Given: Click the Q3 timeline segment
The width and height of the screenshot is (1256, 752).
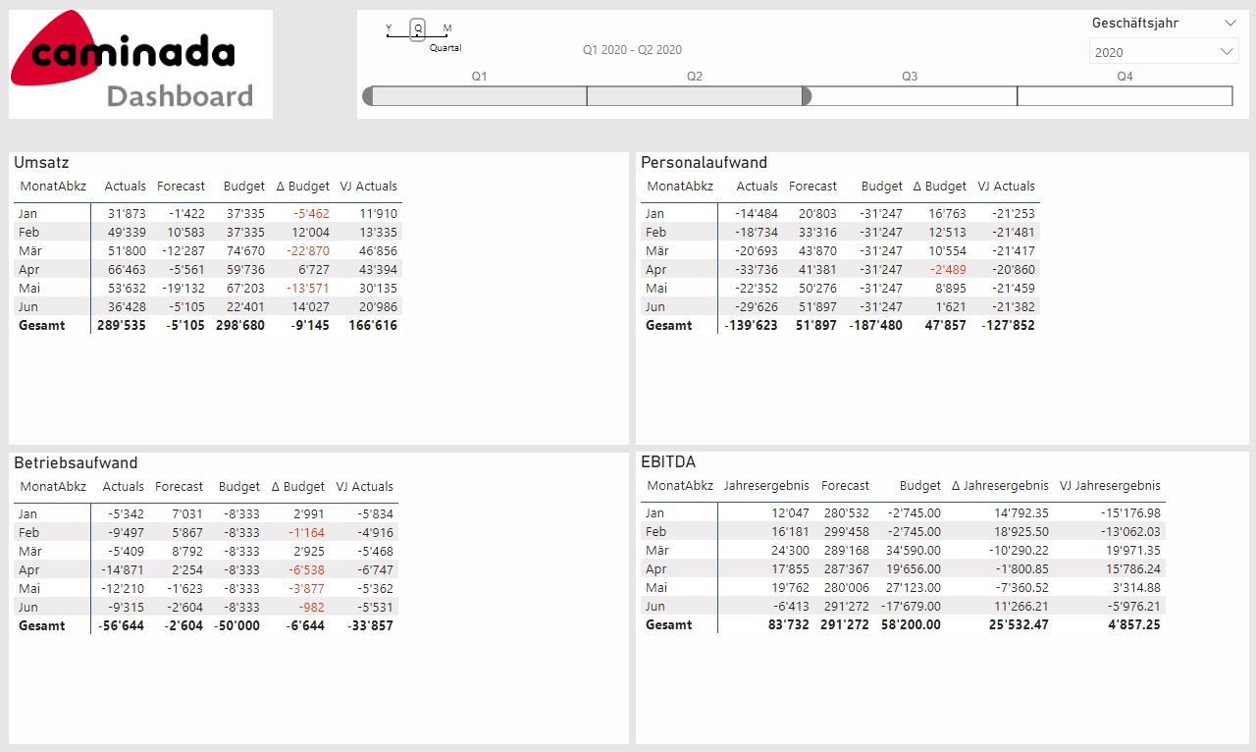Looking at the screenshot, I should tap(910, 96).
